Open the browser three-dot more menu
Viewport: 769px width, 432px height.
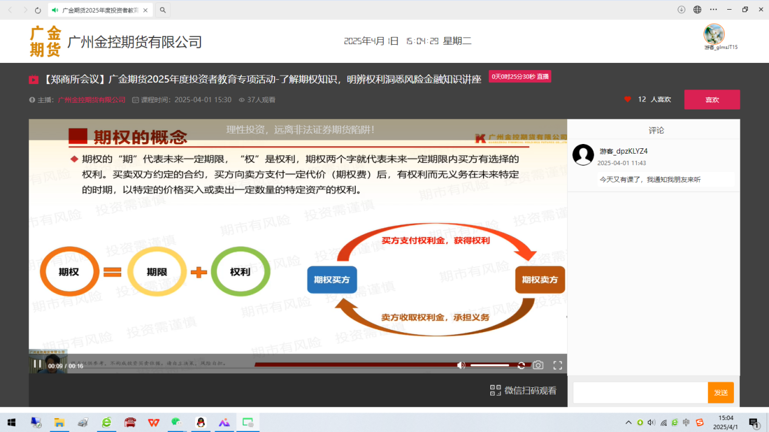713,10
